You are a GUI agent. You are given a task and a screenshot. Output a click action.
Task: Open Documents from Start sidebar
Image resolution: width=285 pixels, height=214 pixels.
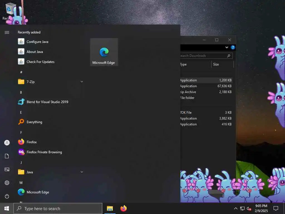coord(7,156)
